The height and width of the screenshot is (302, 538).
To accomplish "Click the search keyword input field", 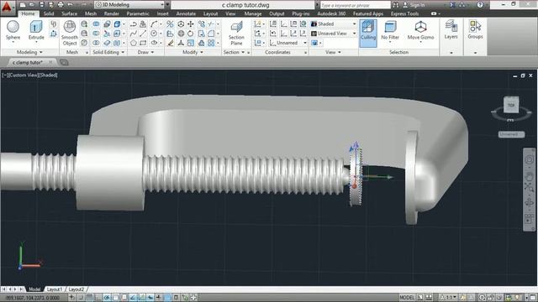I will pos(355,5).
